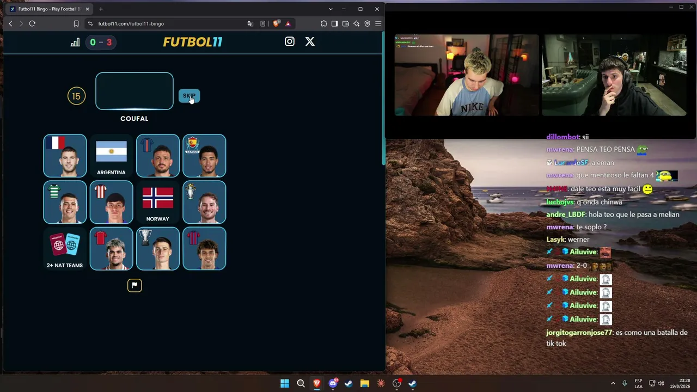Open browser extensions puzzle icon

[324, 23]
